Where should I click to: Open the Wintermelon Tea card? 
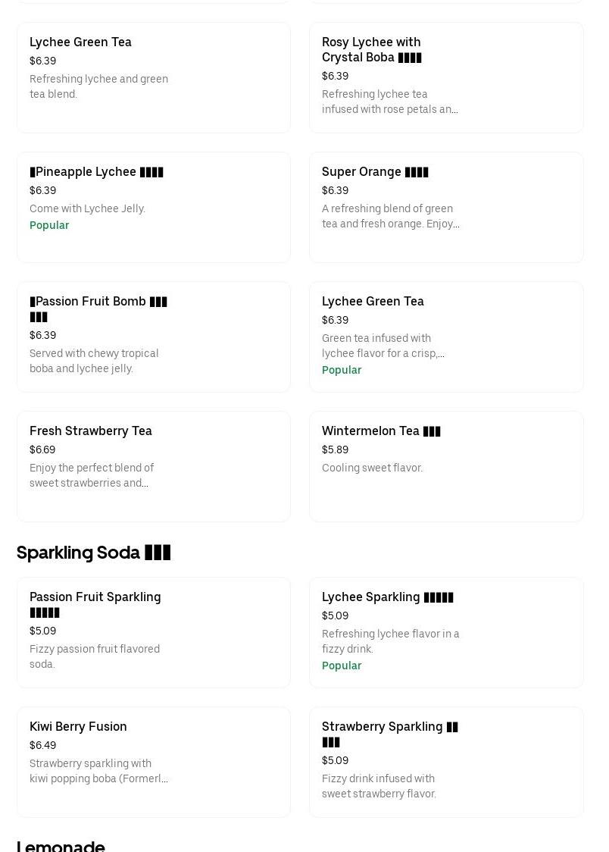446,466
